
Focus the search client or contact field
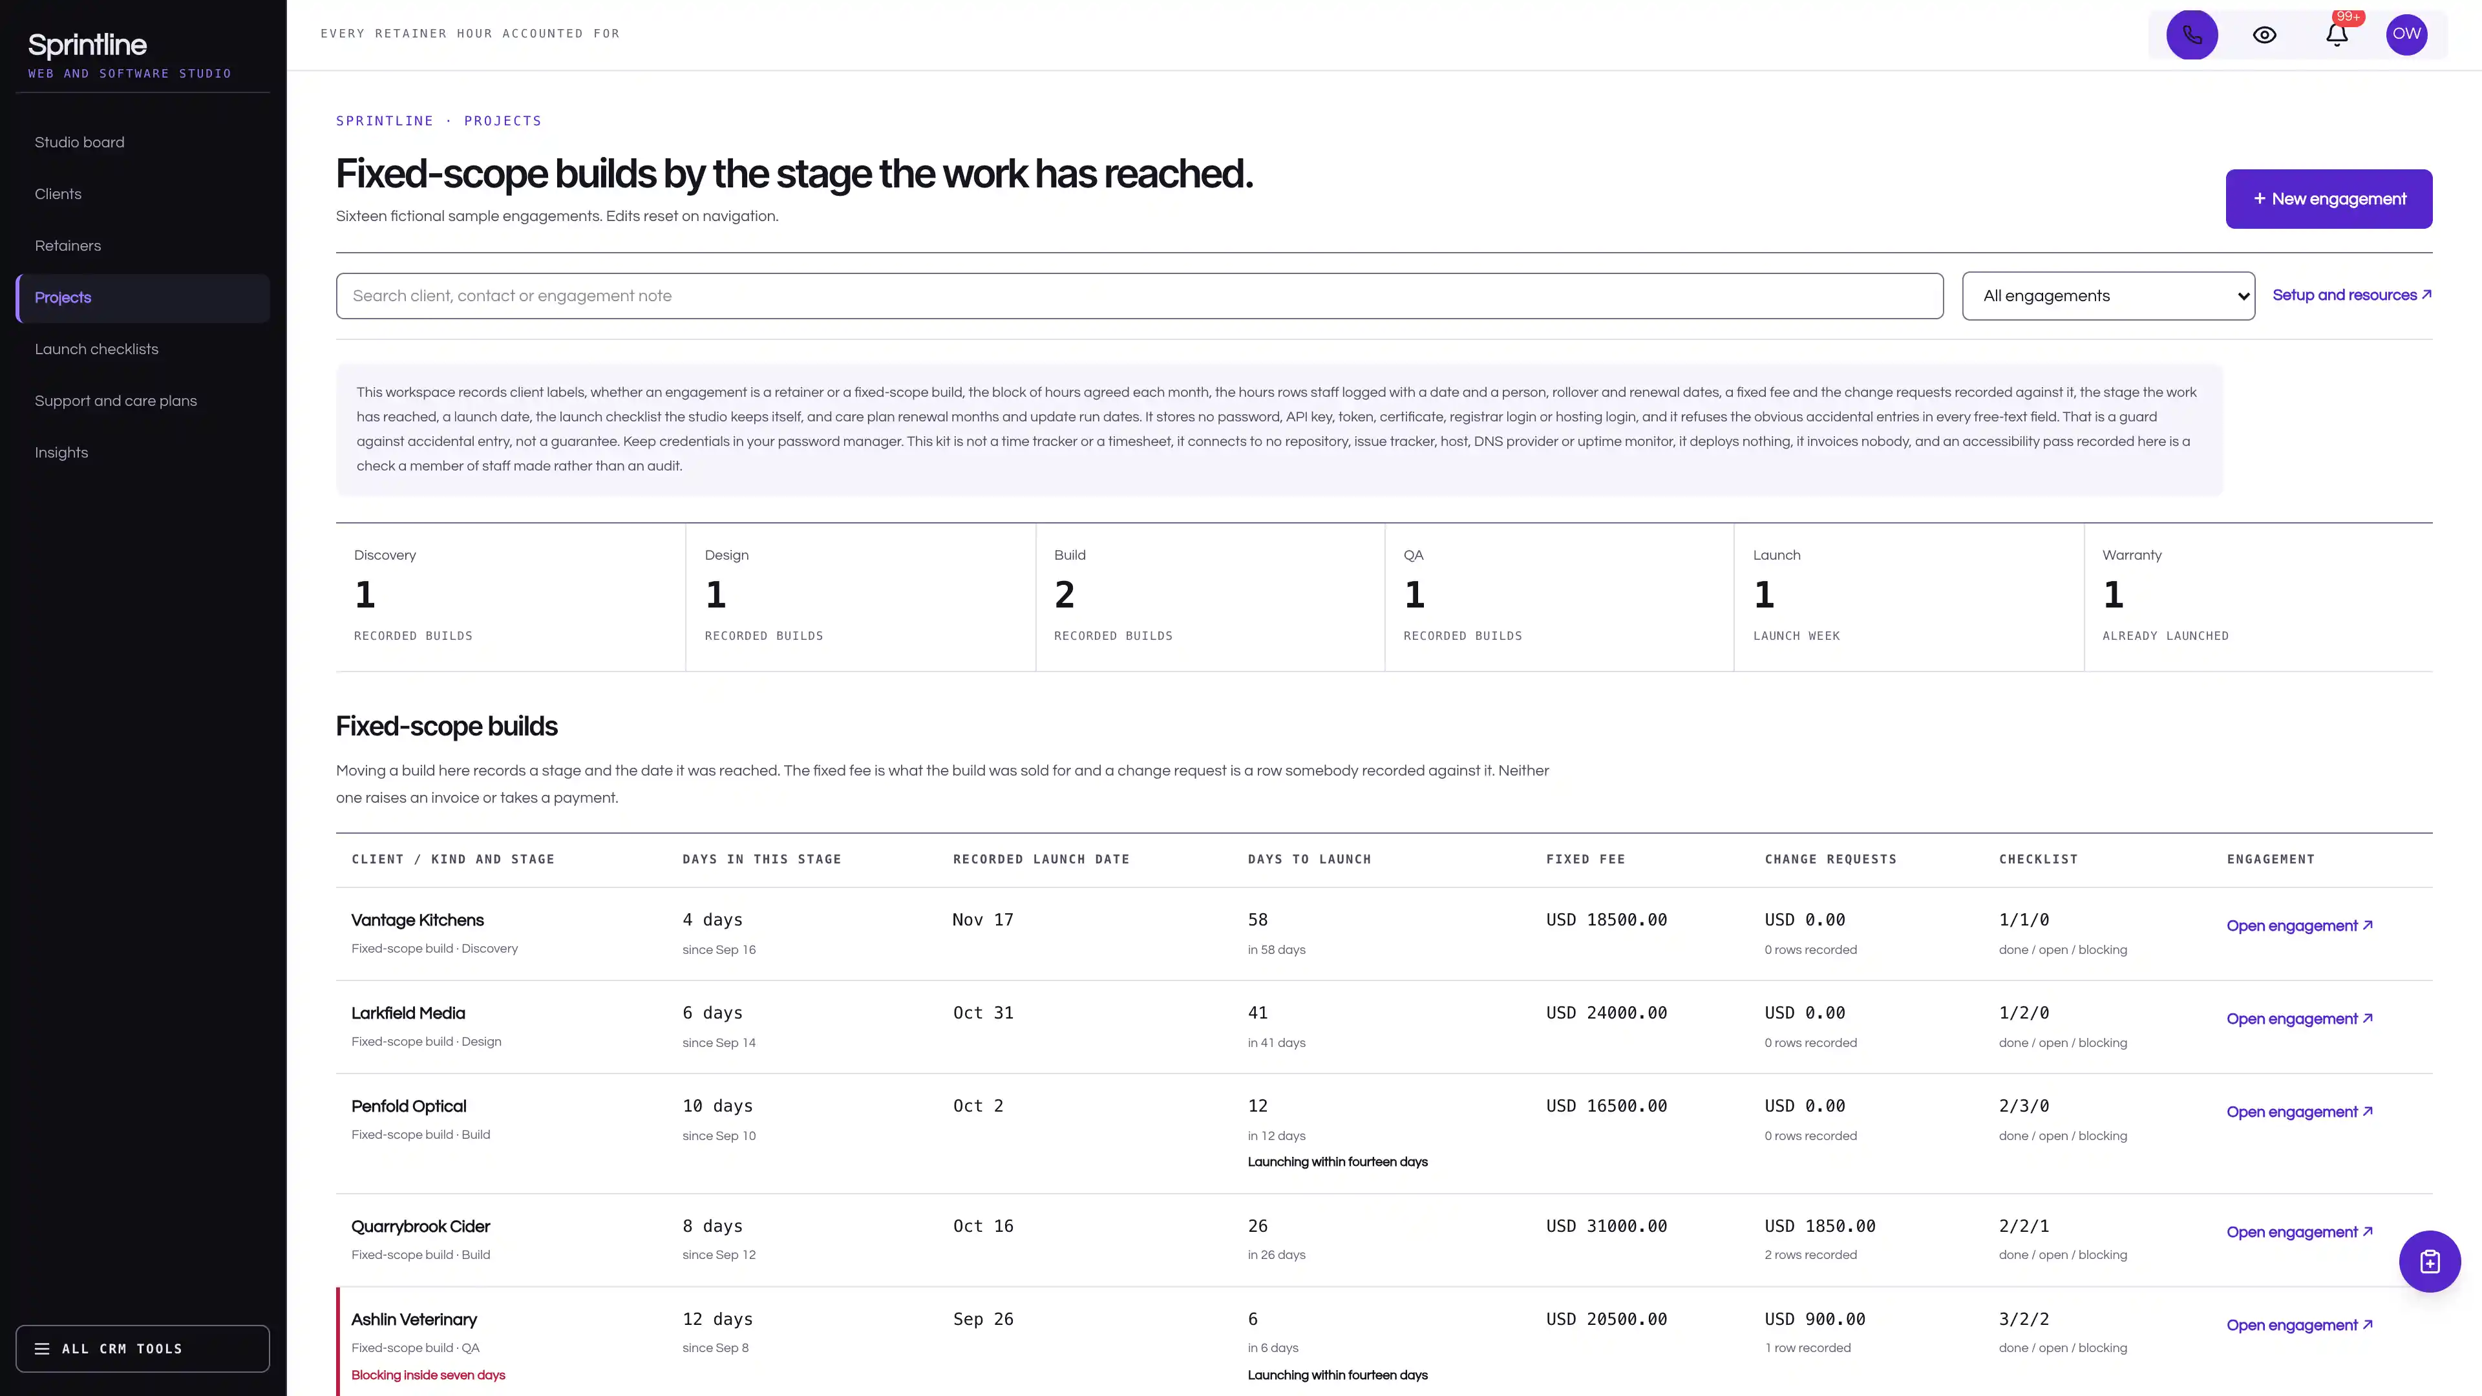(x=1139, y=296)
